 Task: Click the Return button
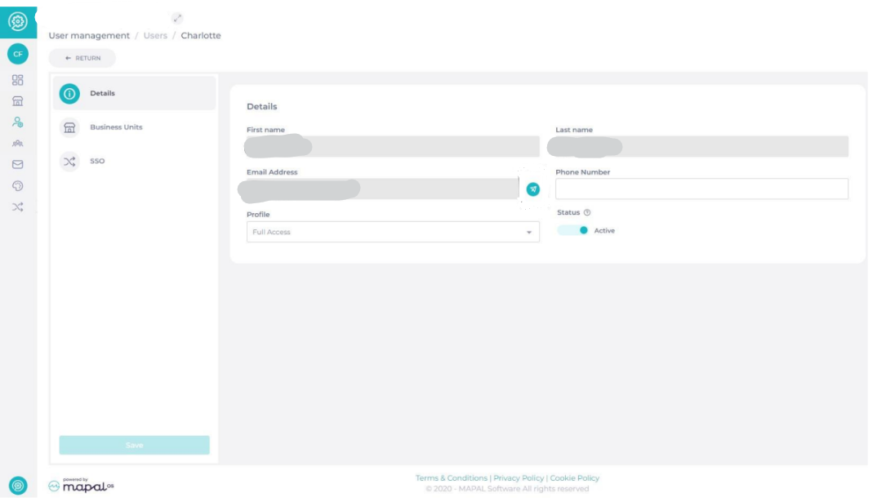pyautogui.click(x=82, y=58)
